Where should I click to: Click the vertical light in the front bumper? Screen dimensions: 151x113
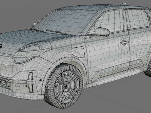coord(31,83)
